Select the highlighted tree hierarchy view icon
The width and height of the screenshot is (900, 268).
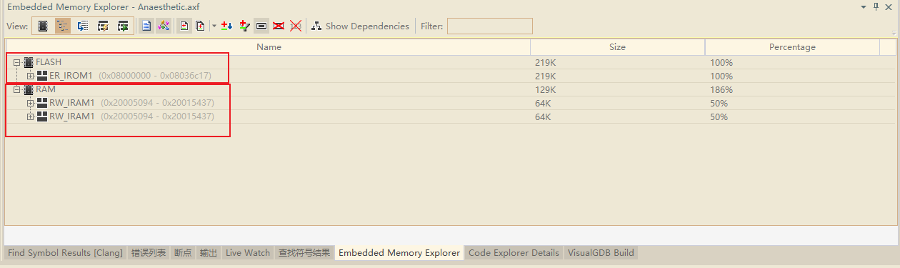tap(63, 26)
